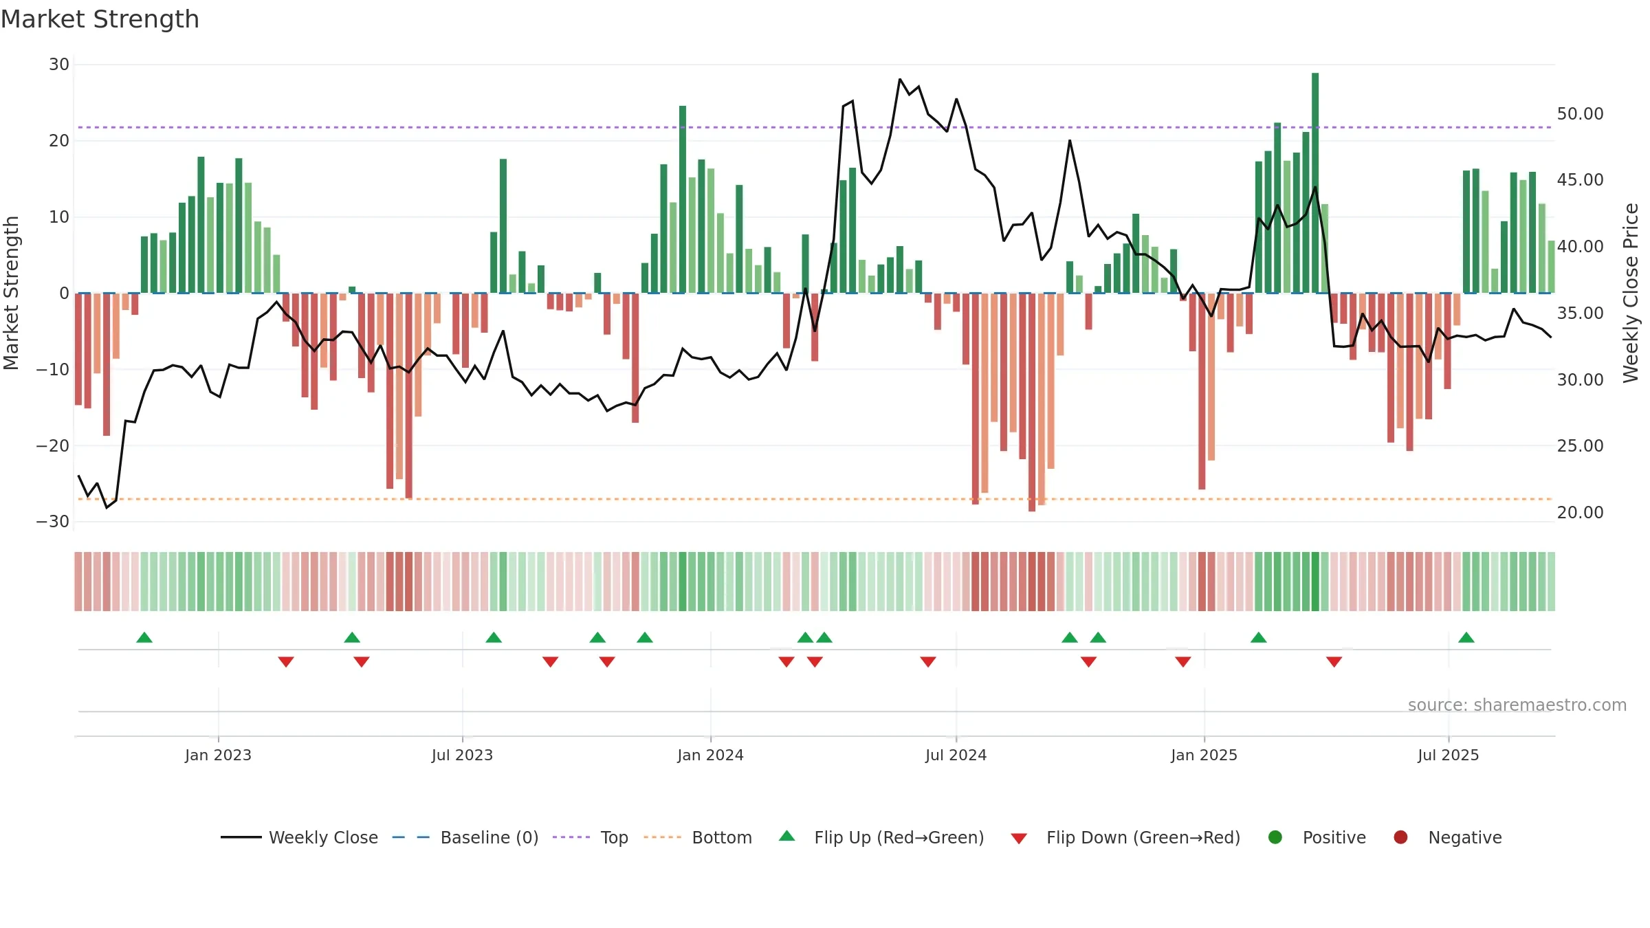Click the red flip-down marker just before Jan 2025
The width and height of the screenshot is (1650, 928).
pos(1183,661)
